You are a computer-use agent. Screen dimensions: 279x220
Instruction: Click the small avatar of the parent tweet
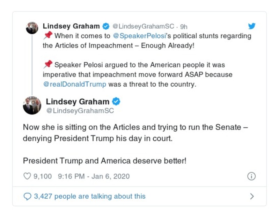pos(32,28)
